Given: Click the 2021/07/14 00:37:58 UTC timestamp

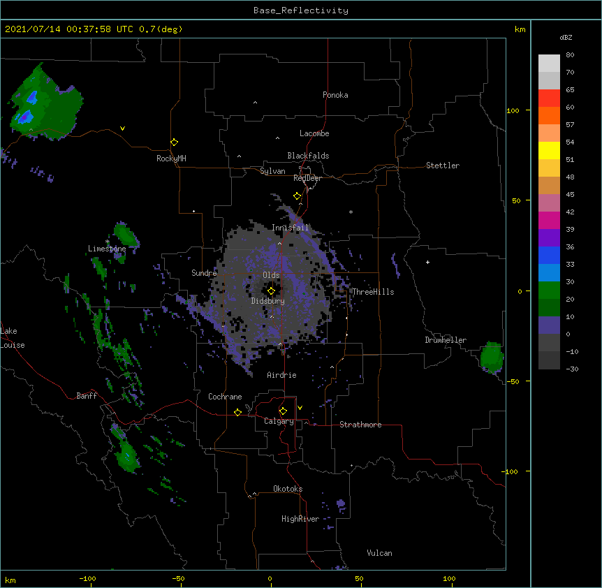Looking at the screenshot, I should tap(69, 29).
